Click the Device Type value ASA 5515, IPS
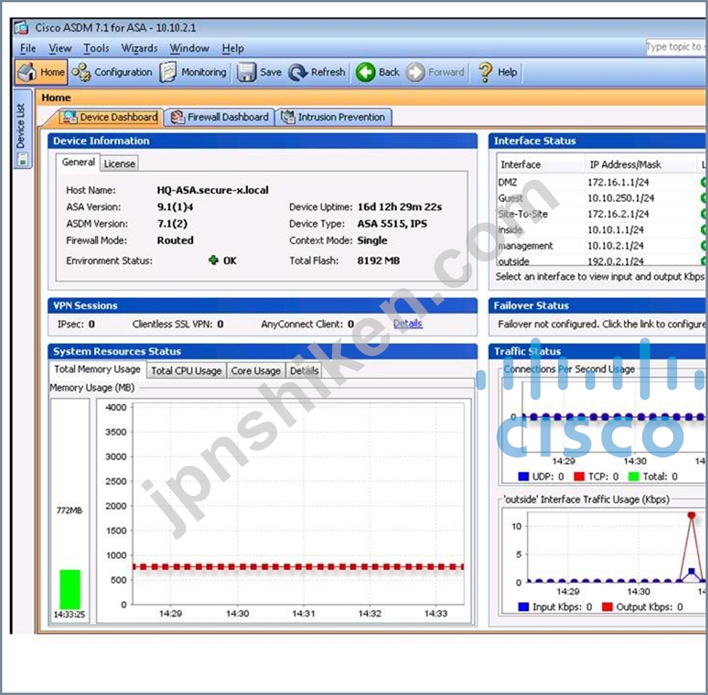 click(x=392, y=224)
